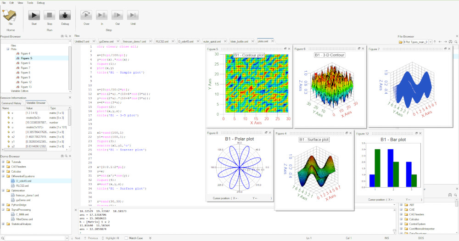Enable the Match Case checkbox

coord(126,238)
